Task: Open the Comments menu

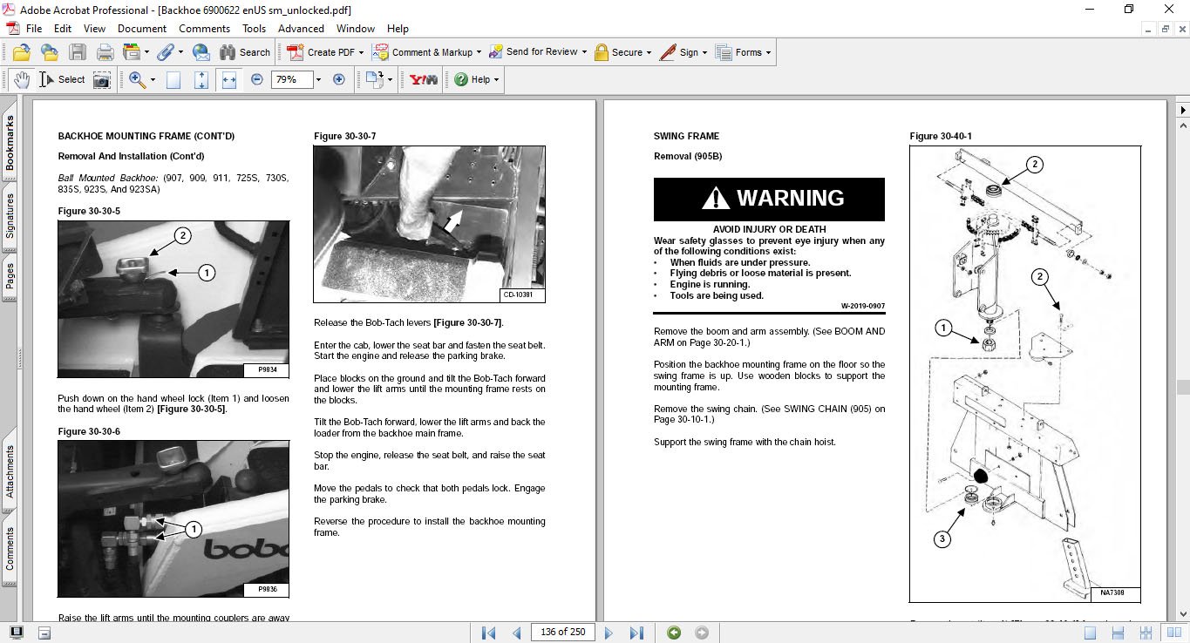Action: (205, 29)
